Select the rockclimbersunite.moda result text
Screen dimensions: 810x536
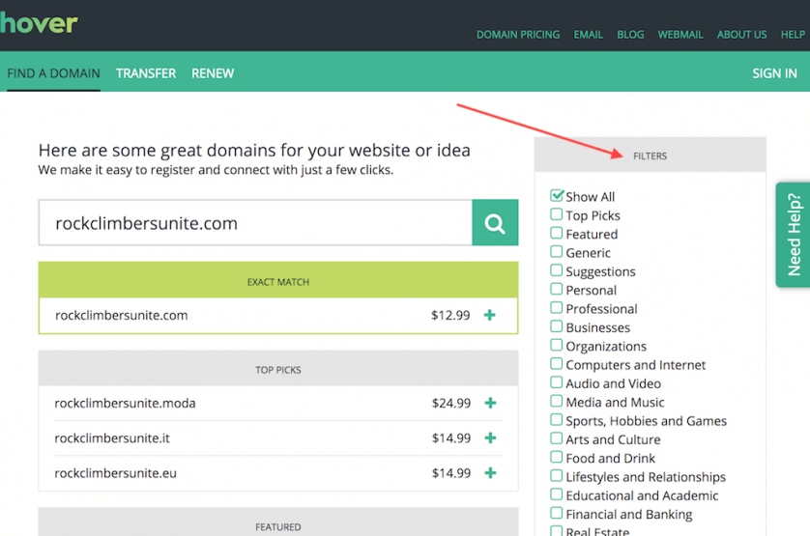pyautogui.click(x=125, y=403)
